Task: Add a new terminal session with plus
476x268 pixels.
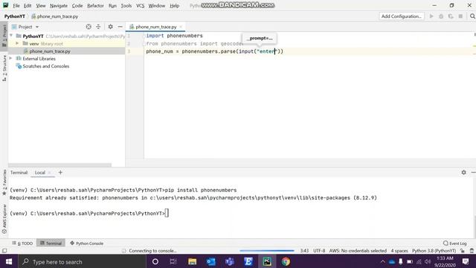Action: tap(60, 172)
